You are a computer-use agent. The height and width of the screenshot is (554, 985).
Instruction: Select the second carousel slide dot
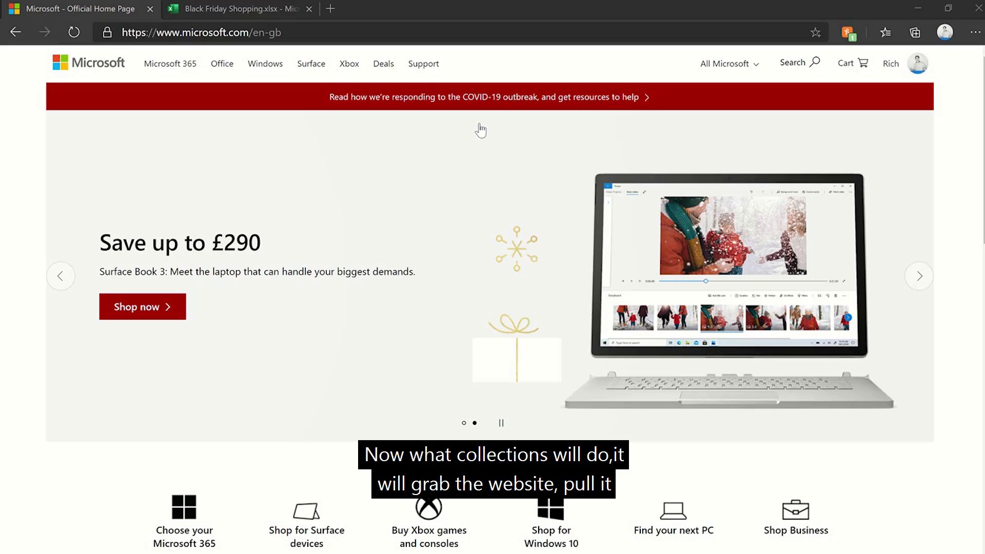(x=475, y=423)
